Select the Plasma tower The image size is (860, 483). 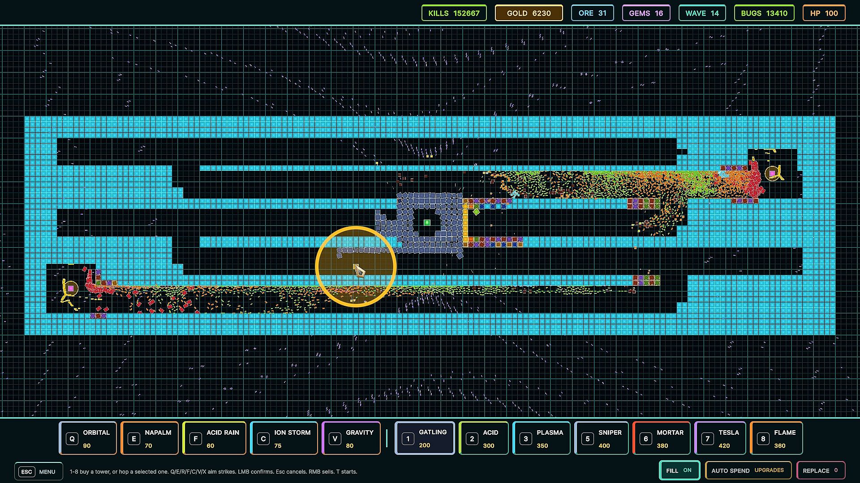(x=542, y=438)
